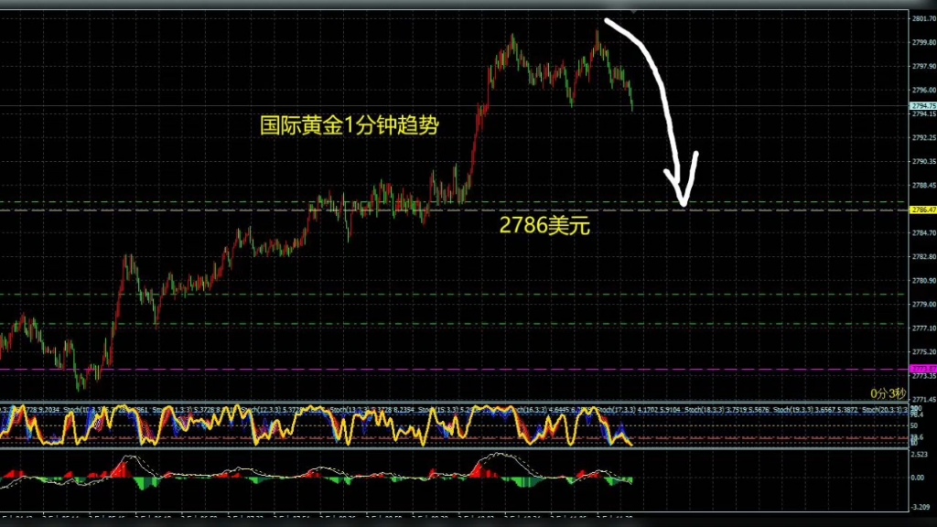
Task: Click the 2794.75 current price tag
Action: pyautogui.click(x=922, y=106)
